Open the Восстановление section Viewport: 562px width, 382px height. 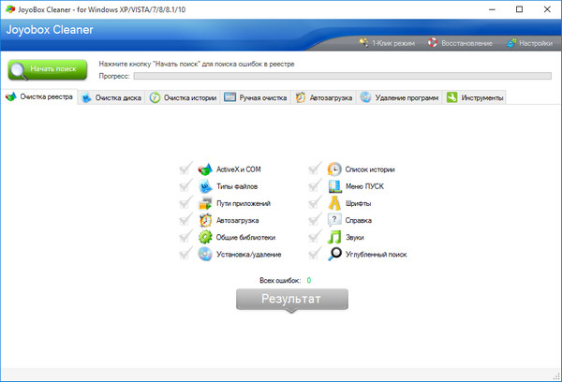coord(460,43)
